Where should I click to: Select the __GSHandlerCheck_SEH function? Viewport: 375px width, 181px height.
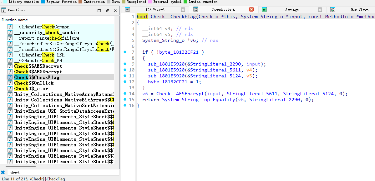(x=39, y=55)
